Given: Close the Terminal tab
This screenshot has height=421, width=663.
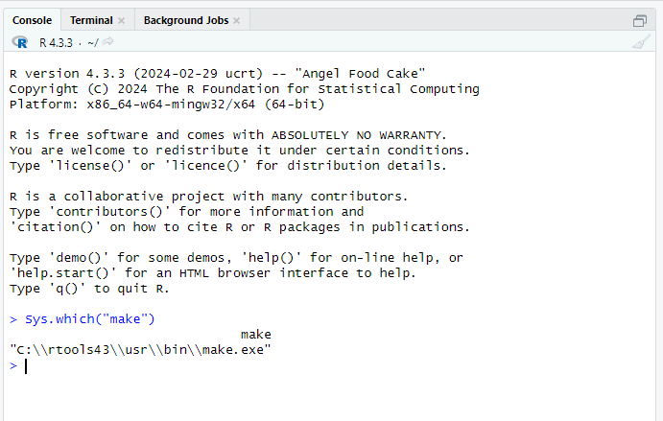Looking at the screenshot, I should click(x=121, y=21).
